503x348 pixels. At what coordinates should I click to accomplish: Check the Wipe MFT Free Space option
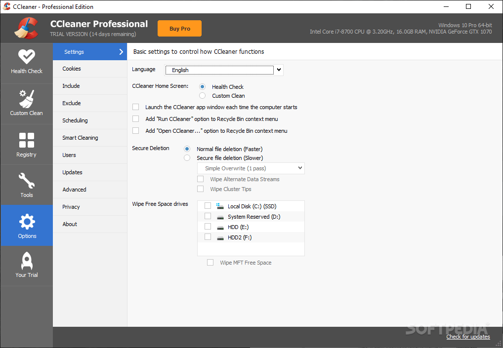click(210, 262)
